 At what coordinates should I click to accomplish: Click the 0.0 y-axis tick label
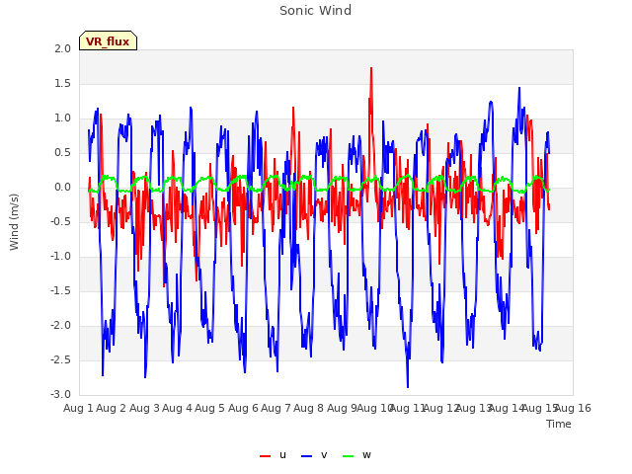[x=62, y=187]
